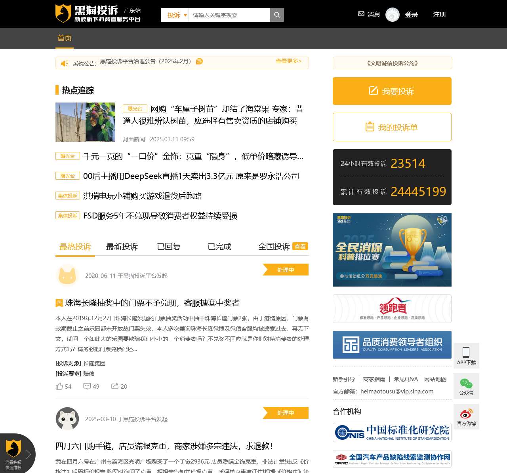Select 首页 in the navigation bar

click(x=65, y=38)
